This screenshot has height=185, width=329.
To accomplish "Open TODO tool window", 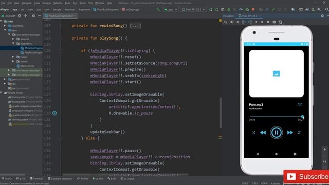I will (7, 178).
